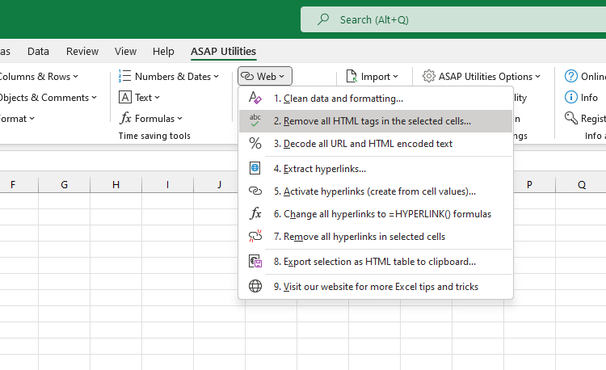Click the numbered list icon for Numbers & Dates

124,76
